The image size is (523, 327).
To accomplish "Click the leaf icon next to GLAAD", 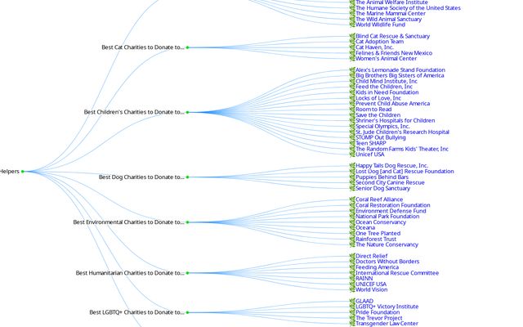I will 352,301.
